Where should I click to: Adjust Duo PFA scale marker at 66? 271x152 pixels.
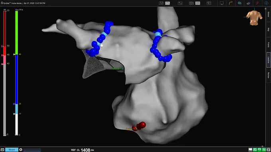[14, 54]
